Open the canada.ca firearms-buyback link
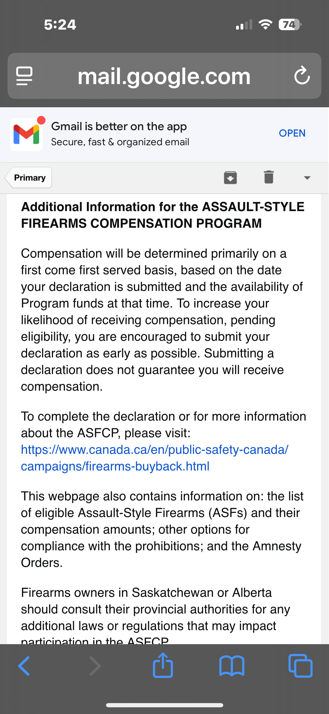 coord(155,458)
